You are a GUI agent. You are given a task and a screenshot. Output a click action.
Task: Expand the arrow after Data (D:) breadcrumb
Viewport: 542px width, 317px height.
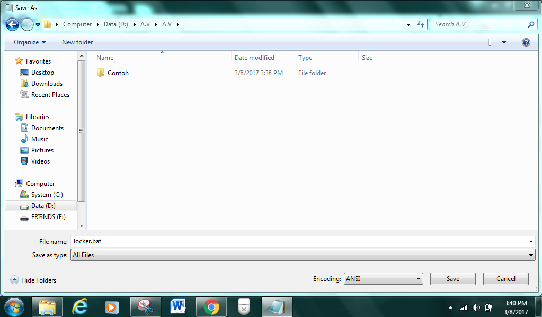pyautogui.click(x=135, y=24)
